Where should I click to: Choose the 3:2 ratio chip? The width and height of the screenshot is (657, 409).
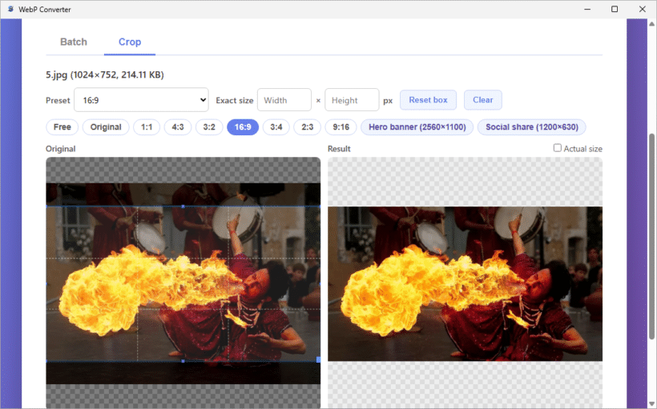[209, 126]
